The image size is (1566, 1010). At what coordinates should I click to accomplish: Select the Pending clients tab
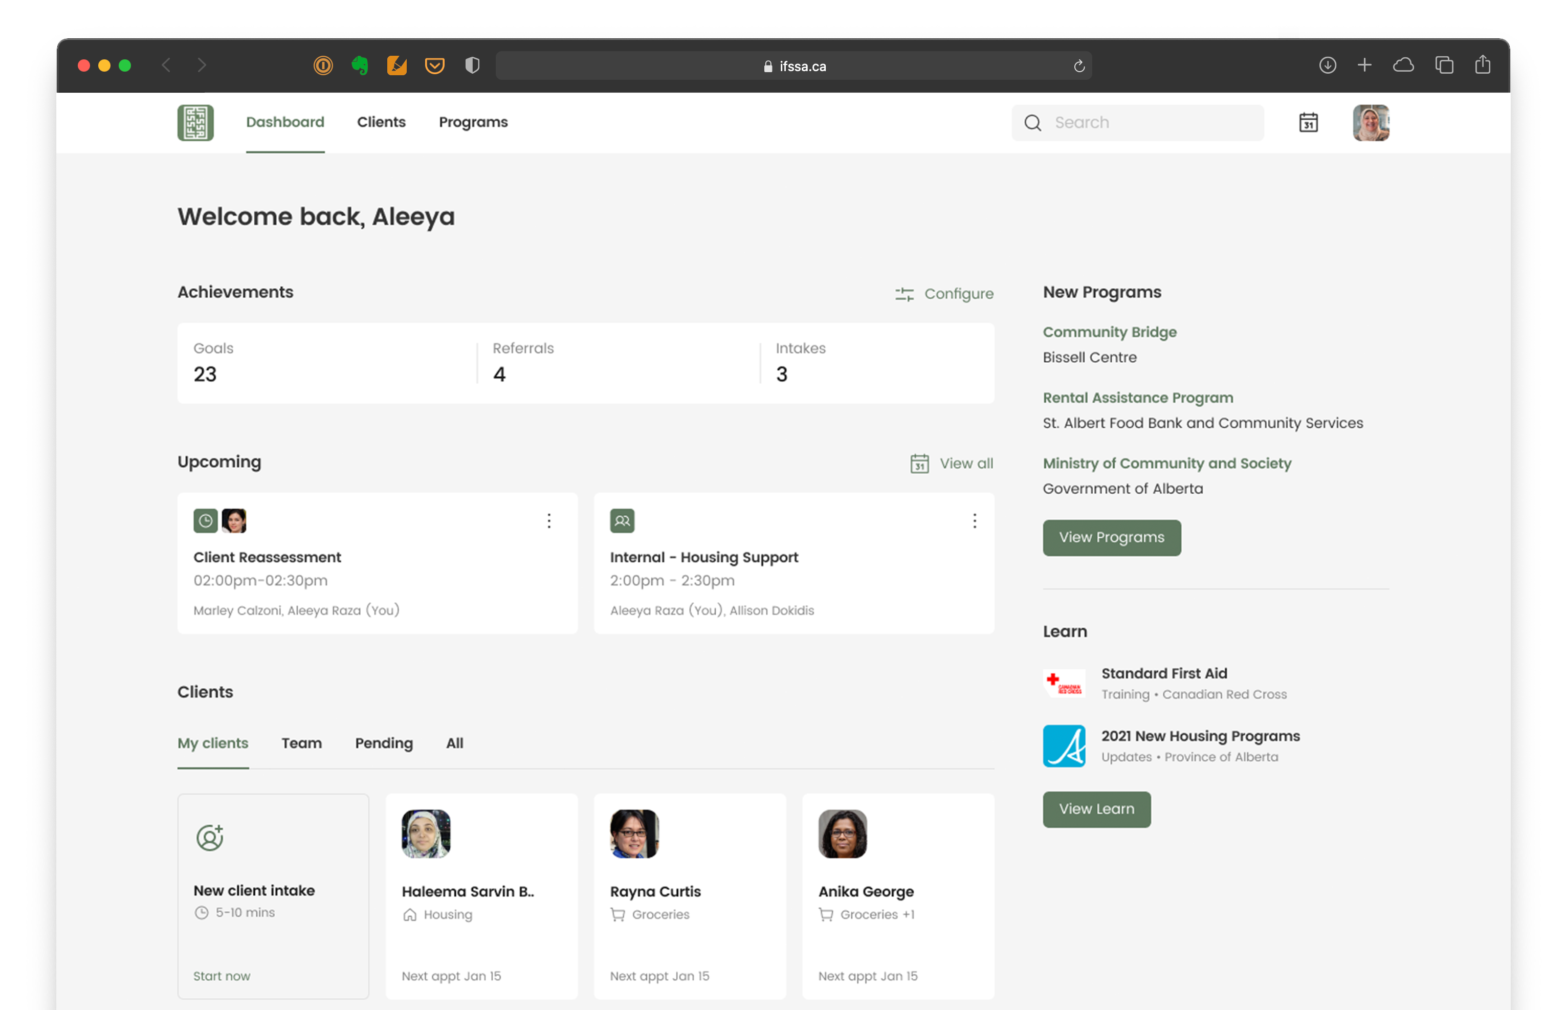pos(384,743)
